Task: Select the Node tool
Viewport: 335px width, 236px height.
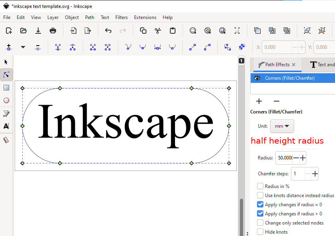Action: 6,75
